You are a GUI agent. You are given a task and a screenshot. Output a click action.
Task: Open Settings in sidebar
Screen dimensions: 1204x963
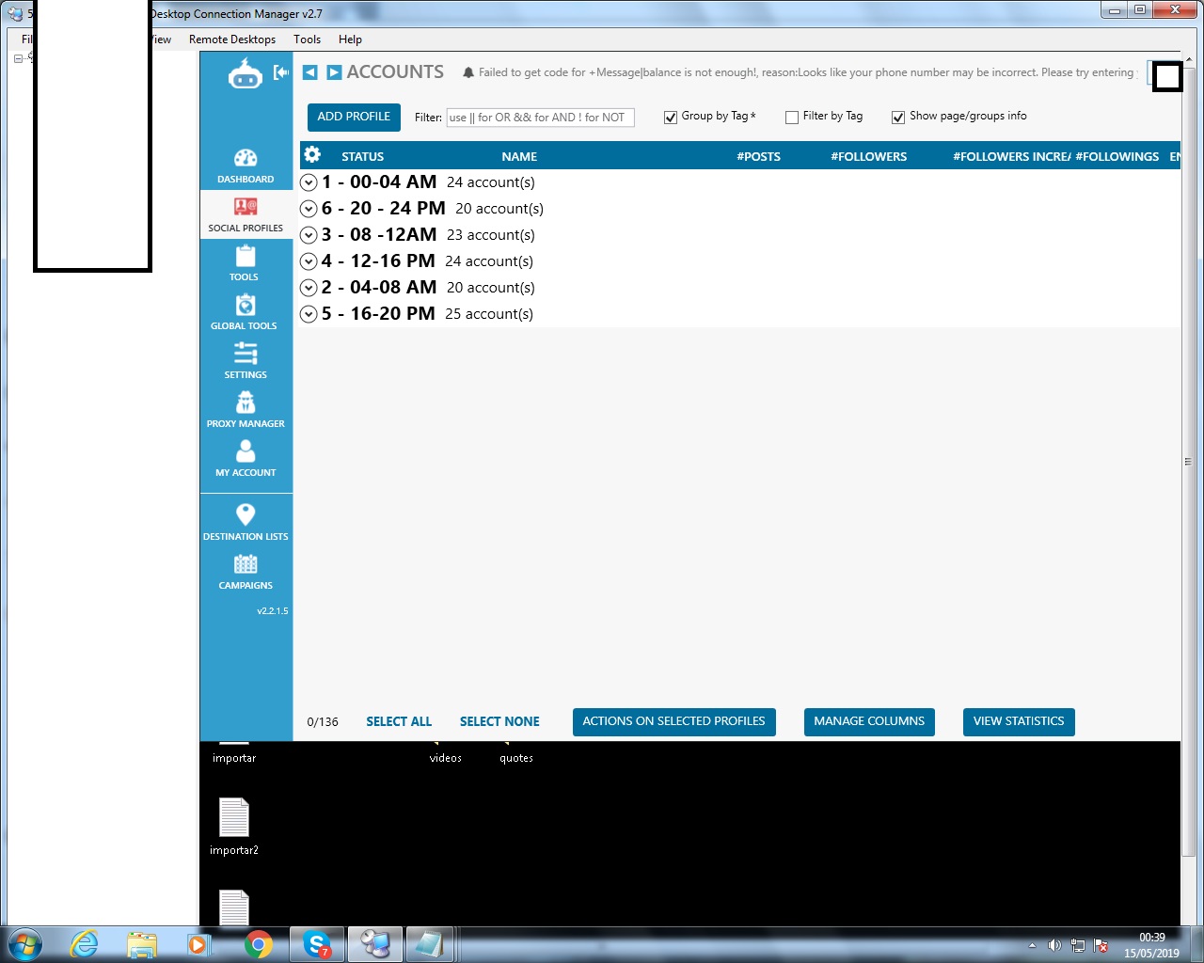(x=246, y=361)
